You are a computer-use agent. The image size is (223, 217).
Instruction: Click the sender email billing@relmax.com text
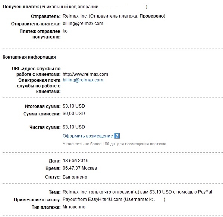(x=83, y=24)
